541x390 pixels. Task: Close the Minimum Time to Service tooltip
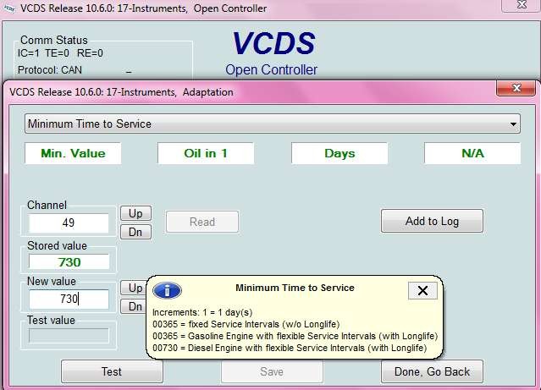point(422,290)
